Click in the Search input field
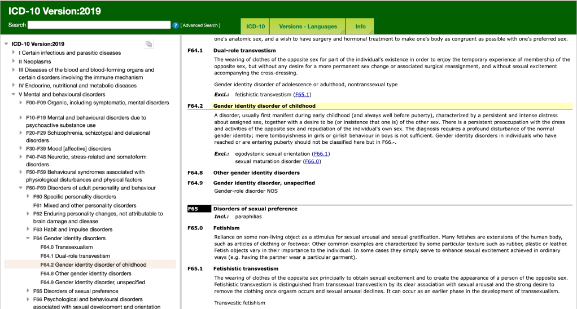Screen dimensions: 577x309 [99, 25]
